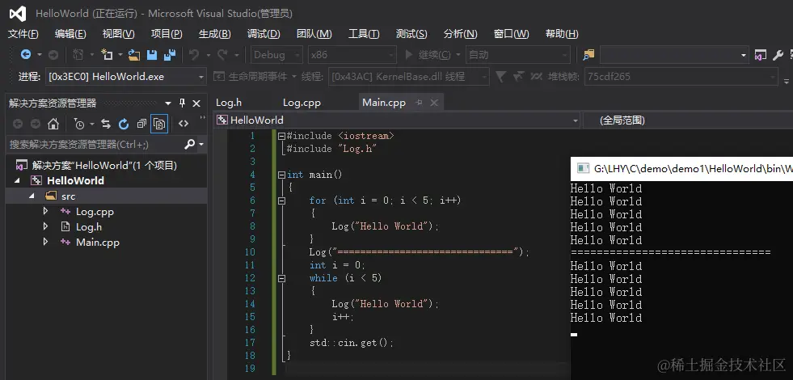Viewport: 793px width, 380px height.
Task: Expand the Log.h tree node
Action: 46,226
